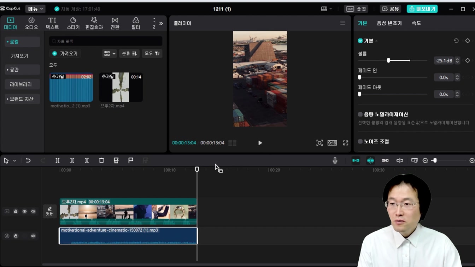The image size is (475, 267).
Task: Show more tool tabs with double chevron
Action: 161,24
